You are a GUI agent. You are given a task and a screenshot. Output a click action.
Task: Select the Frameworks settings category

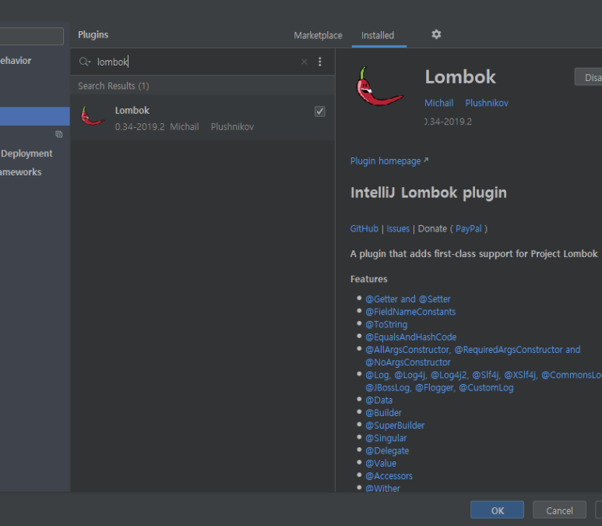tap(21, 171)
